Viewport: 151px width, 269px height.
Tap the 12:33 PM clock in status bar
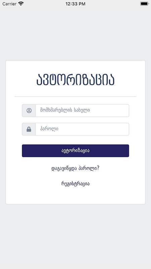pyautogui.click(x=75, y=4)
